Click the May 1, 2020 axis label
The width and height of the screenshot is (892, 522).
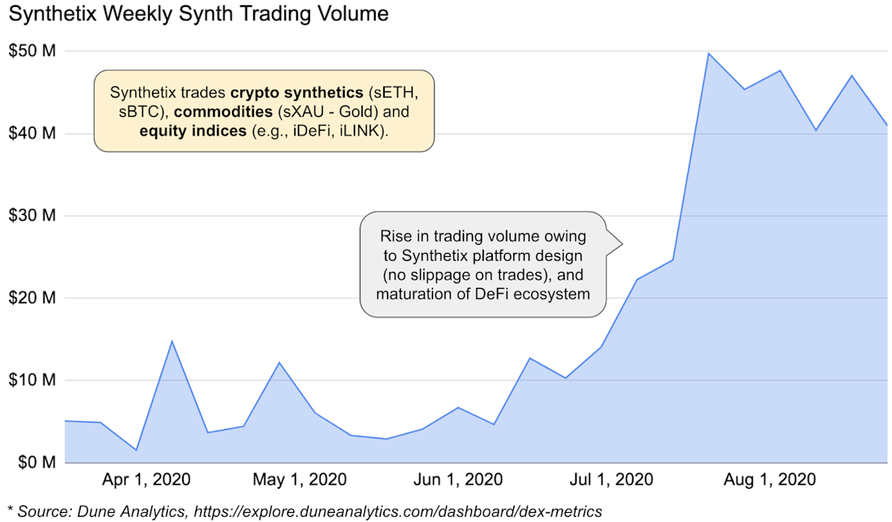[300, 480]
